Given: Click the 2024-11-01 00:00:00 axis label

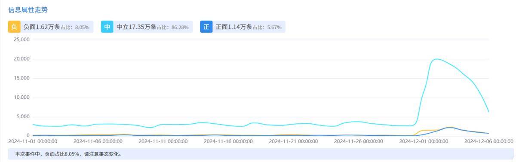Looking at the screenshot, I should tap(33, 141).
